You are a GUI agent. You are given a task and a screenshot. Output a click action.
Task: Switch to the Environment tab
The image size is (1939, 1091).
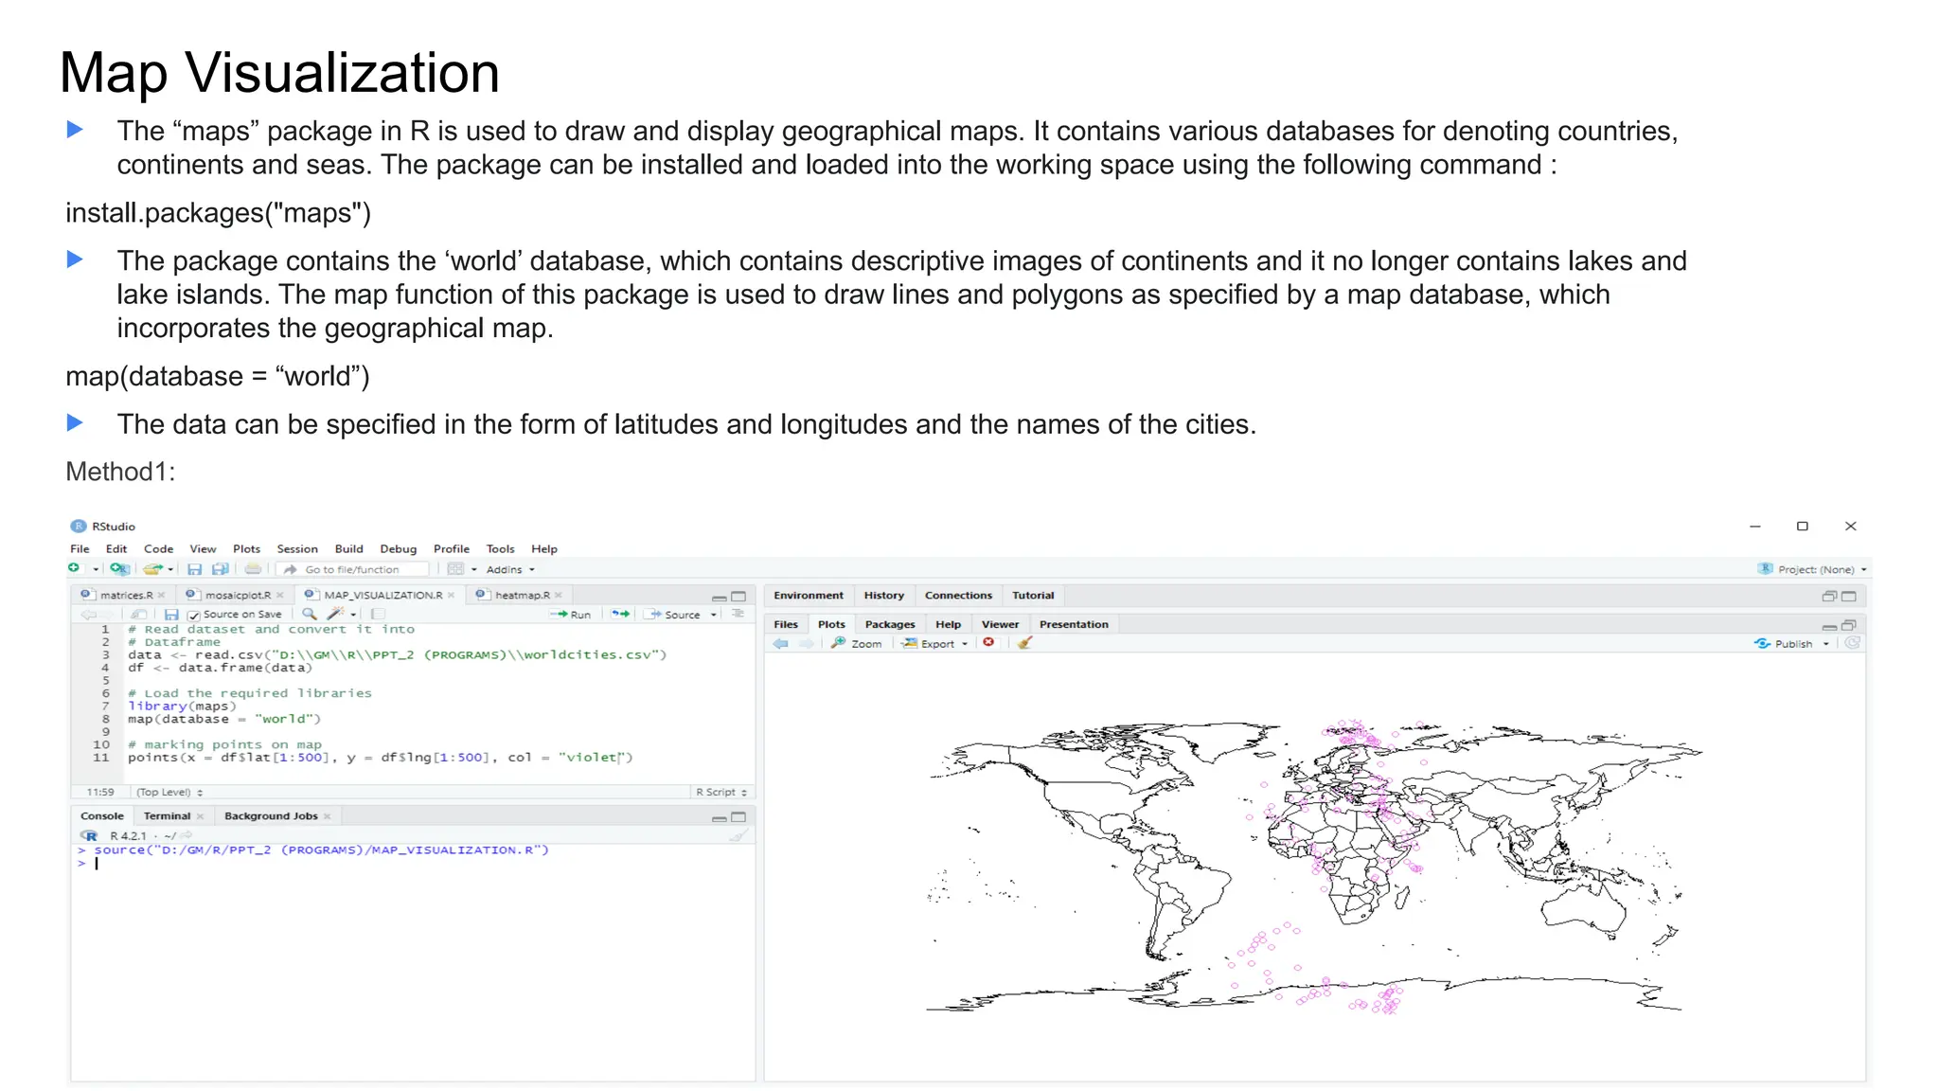809,595
